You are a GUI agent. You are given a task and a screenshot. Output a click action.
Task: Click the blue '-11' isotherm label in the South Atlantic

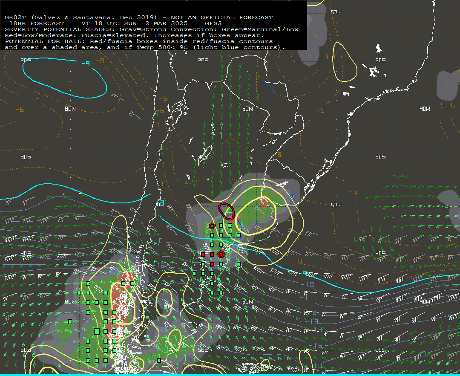pyautogui.click(x=307, y=297)
